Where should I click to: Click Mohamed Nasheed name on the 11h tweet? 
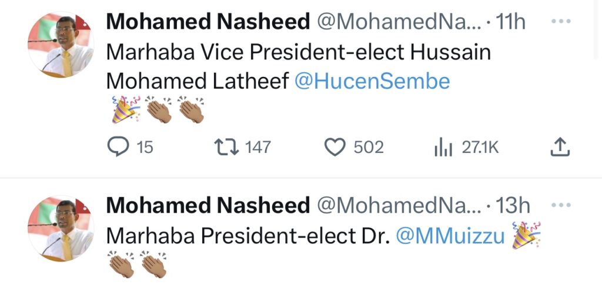208,22
